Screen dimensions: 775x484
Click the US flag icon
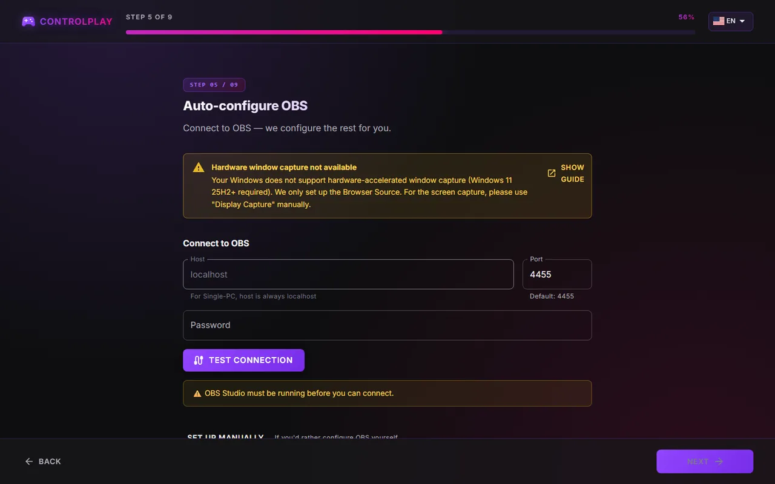click(x=719, y=21)
